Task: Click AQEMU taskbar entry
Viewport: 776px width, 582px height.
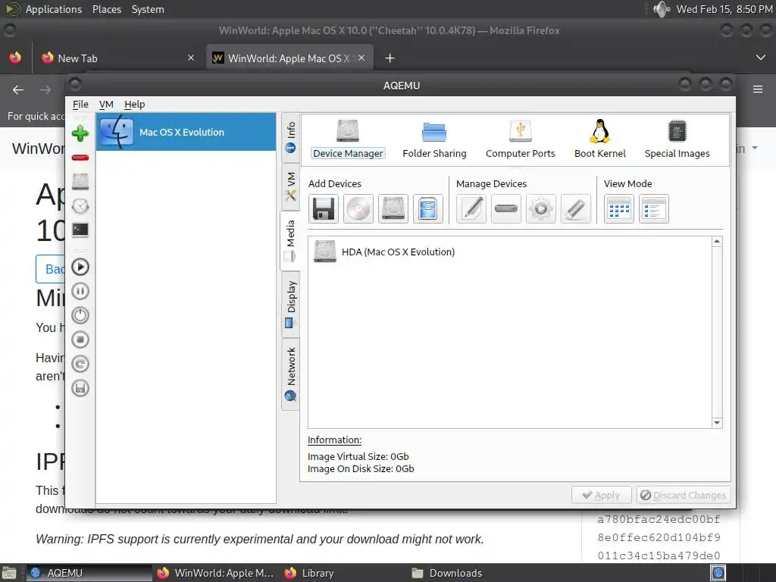Action: pyautogui.click(x=89, y=573)
